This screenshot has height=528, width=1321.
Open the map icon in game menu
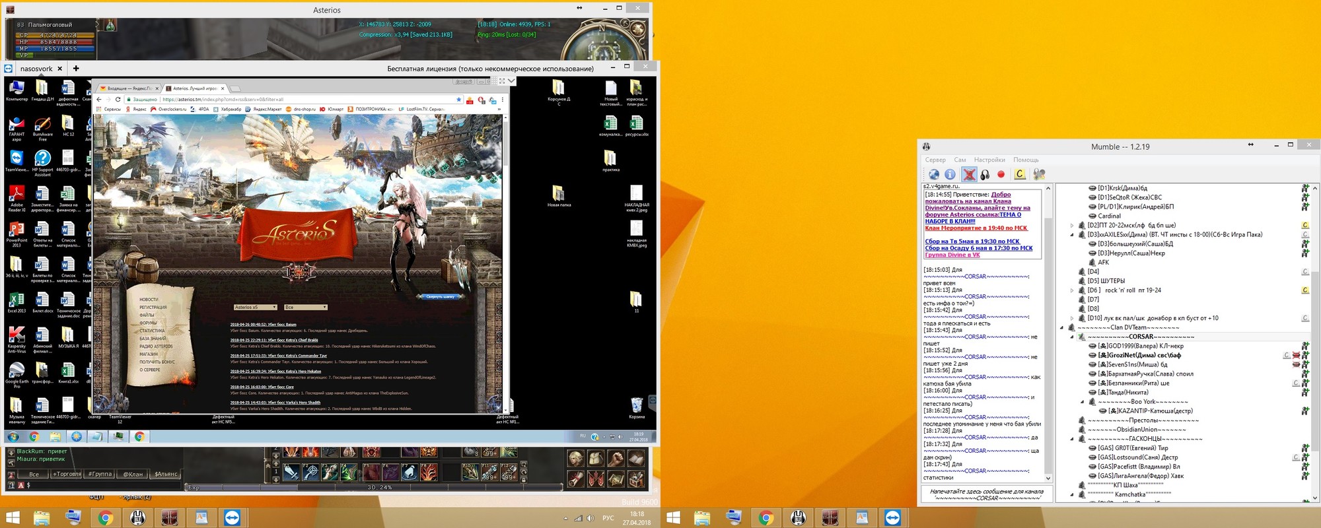tap(616, 478)
